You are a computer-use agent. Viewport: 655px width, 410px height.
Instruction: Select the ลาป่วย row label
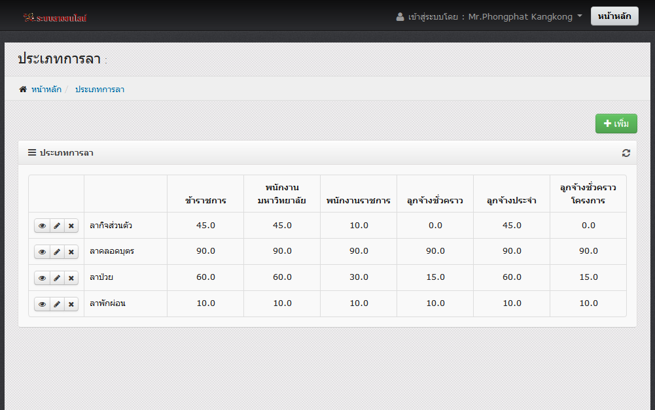tap(101, 277)
